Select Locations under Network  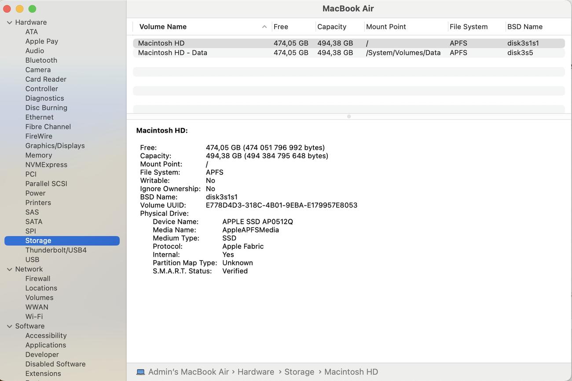pos(41,288)
